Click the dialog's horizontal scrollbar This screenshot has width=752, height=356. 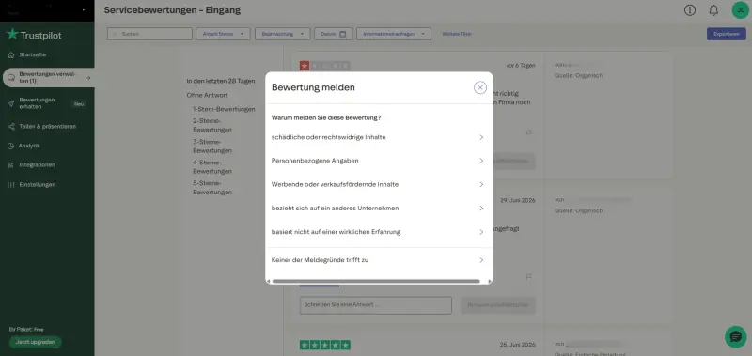376,281
